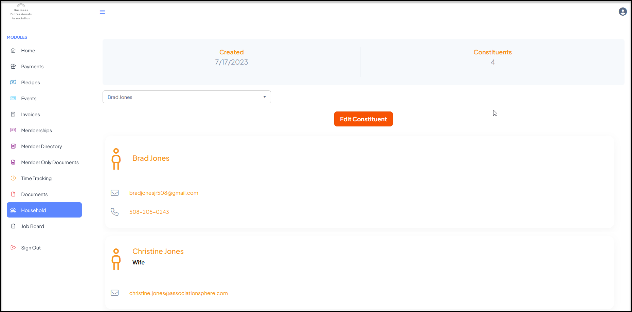Click the phone icon beside 508-205-0243
Viewport: 632px width, 312px height.
115,212
